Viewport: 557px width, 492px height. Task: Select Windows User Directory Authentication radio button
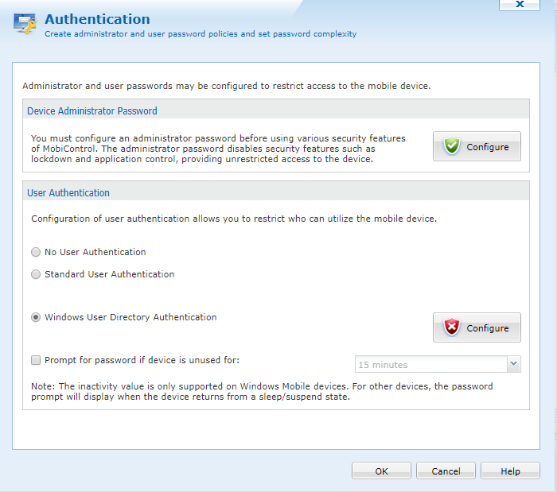(36, 317)
